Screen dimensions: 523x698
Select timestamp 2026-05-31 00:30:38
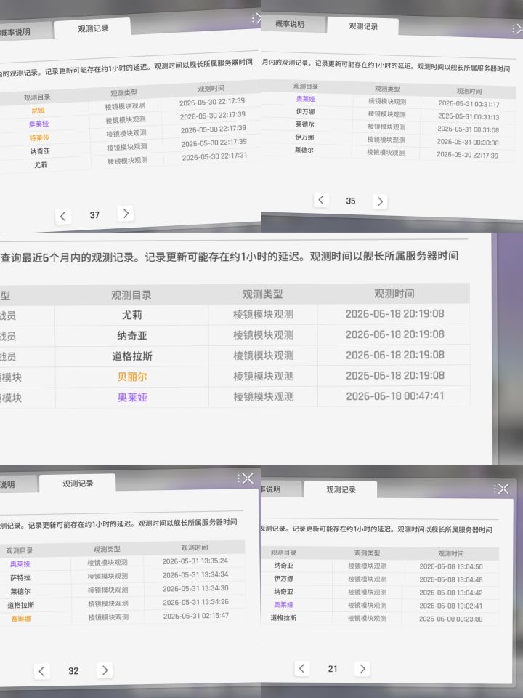[467, 142]
